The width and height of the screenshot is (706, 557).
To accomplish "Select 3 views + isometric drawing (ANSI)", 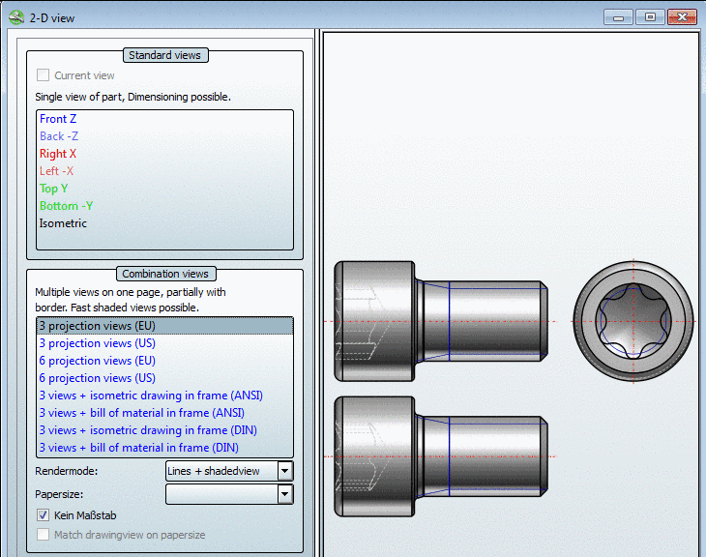I will (x=151, y=396).
